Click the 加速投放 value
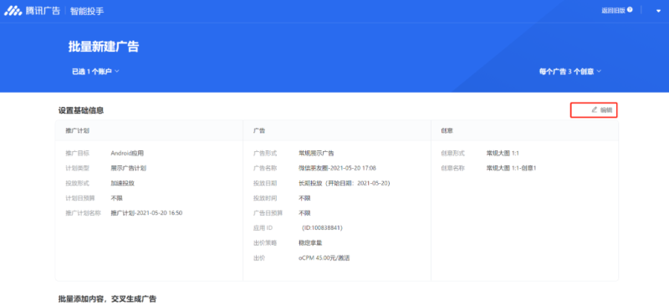 click(x=122, y=183)
